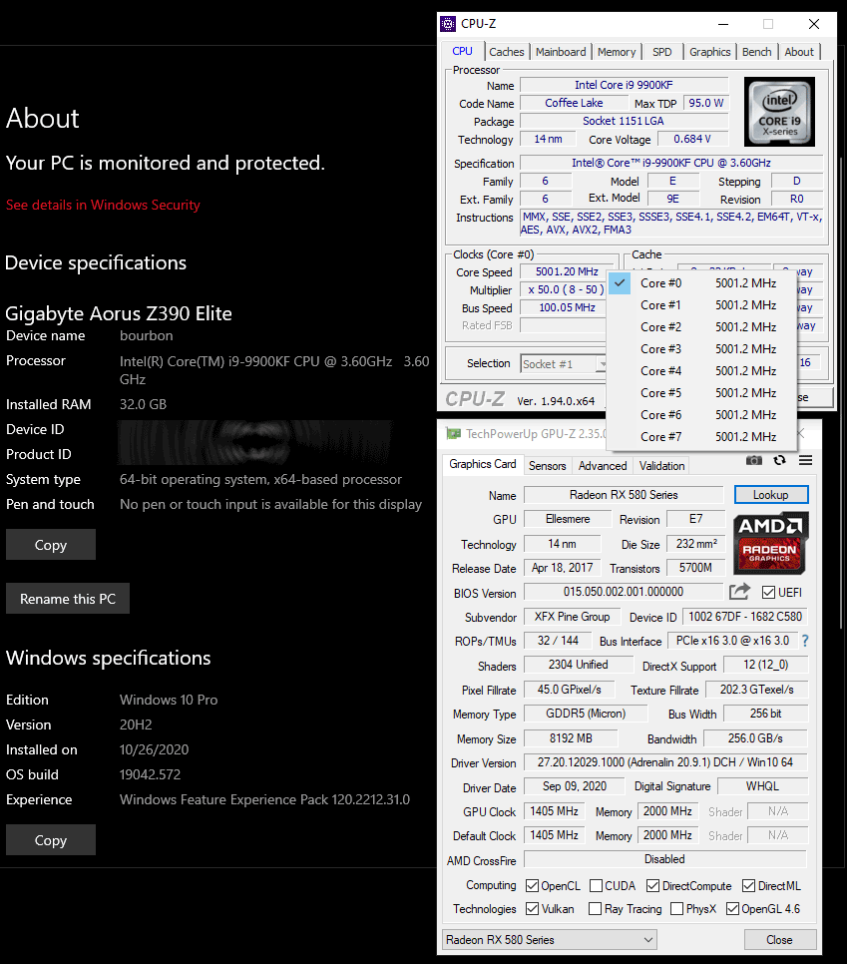This screenshot has width=847, height=964.
Task: Switch to the Sensors tab in GPU-Z
Action: (x=547, y=465)
